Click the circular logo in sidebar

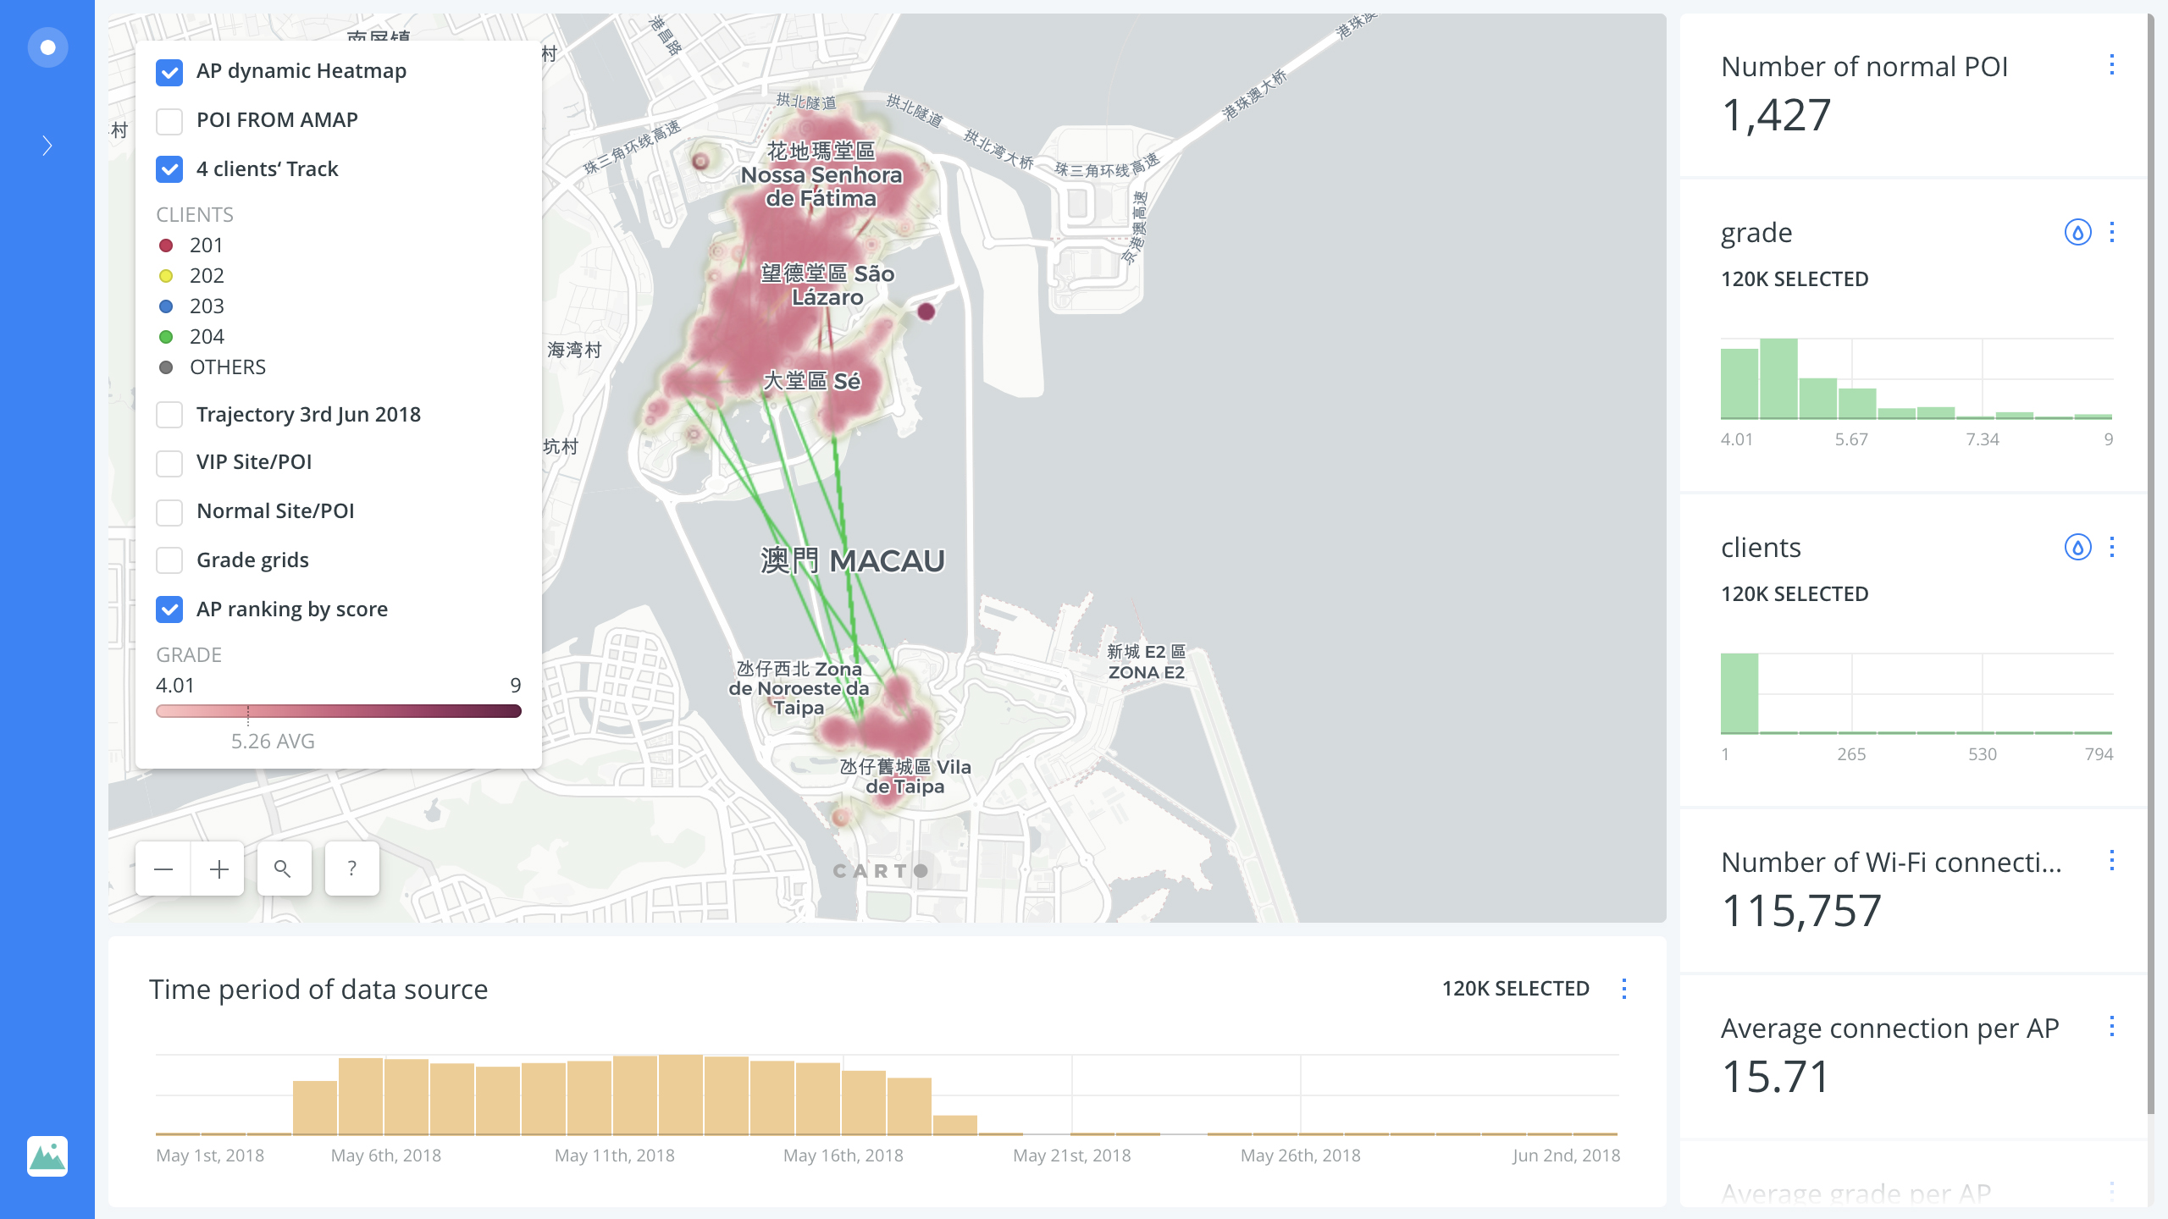[47, 47]
